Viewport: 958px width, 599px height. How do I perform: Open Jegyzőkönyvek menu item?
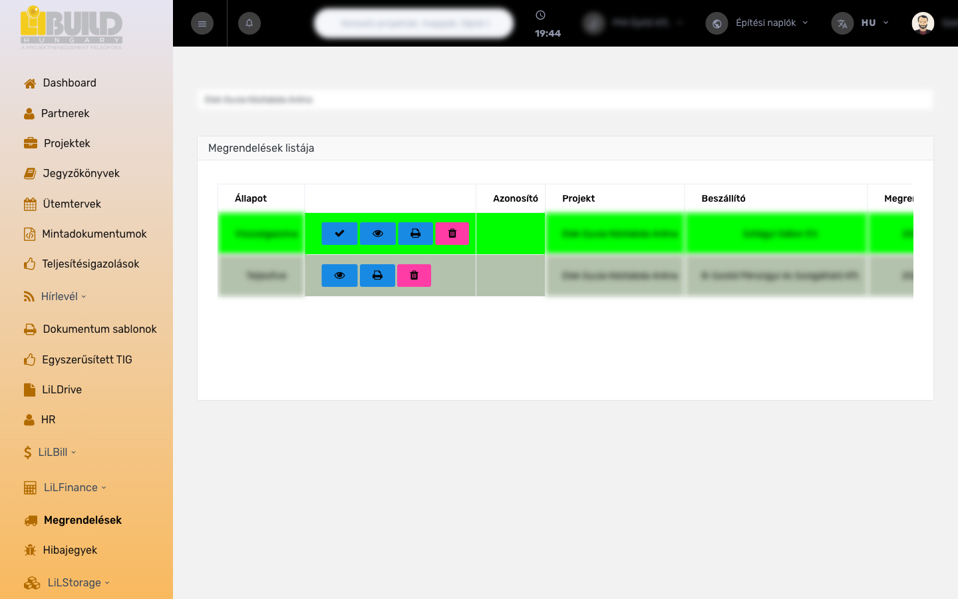tap(81, 174)
